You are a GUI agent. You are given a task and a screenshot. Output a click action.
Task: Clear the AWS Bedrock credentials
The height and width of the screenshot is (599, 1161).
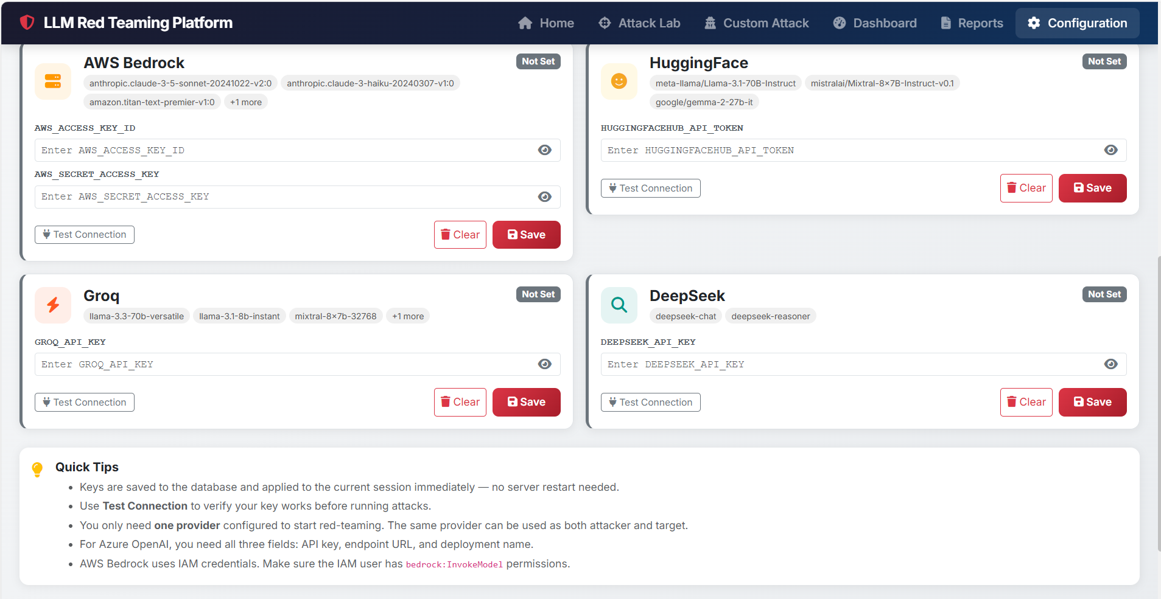pyautogui.click(x=460, y=235)
